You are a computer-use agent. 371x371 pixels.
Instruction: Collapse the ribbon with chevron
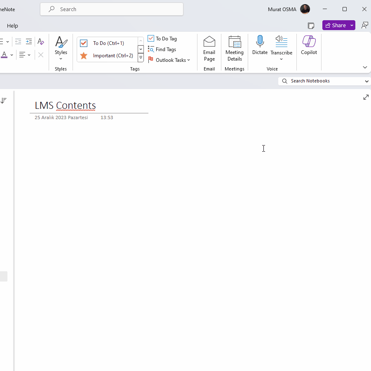pos(365,68)
